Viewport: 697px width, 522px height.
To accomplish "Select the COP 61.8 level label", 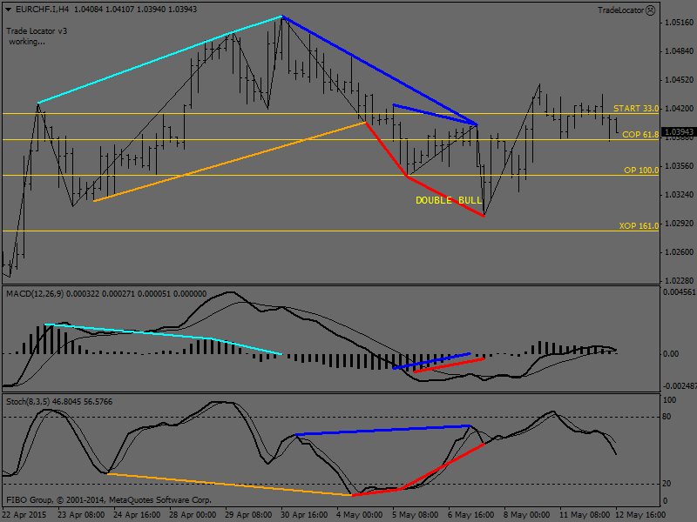I will (639, 135).
